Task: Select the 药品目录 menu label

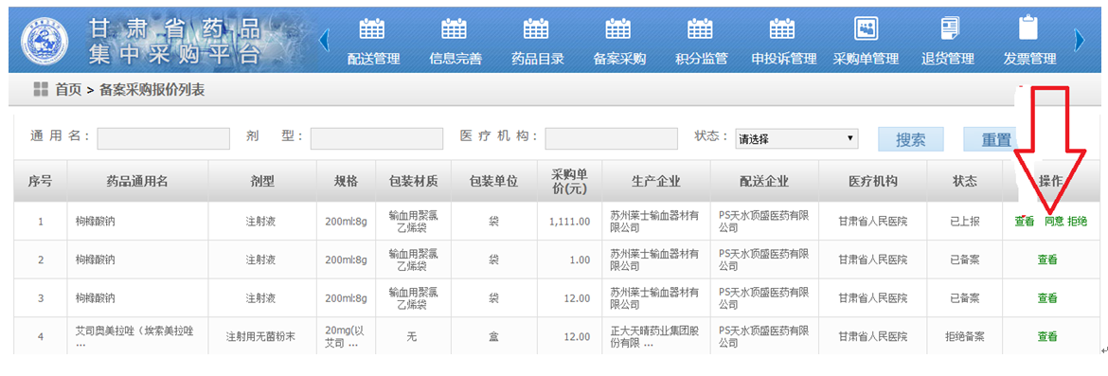Action: coord(537,59)
